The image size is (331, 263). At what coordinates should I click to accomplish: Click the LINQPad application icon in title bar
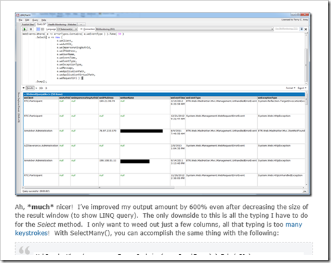pos(18,15)
